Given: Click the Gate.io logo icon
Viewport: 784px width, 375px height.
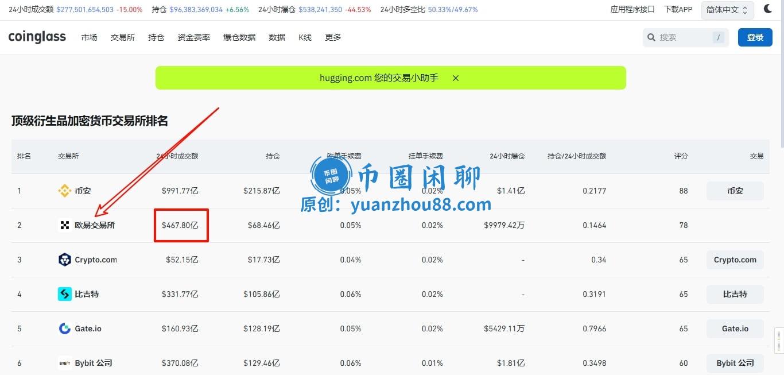Looking at the screenshot, I should [x=65, y=328].
